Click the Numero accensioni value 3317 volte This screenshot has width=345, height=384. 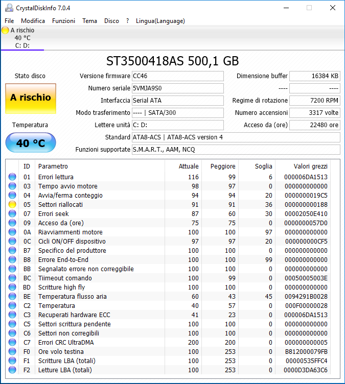point(315,113)
